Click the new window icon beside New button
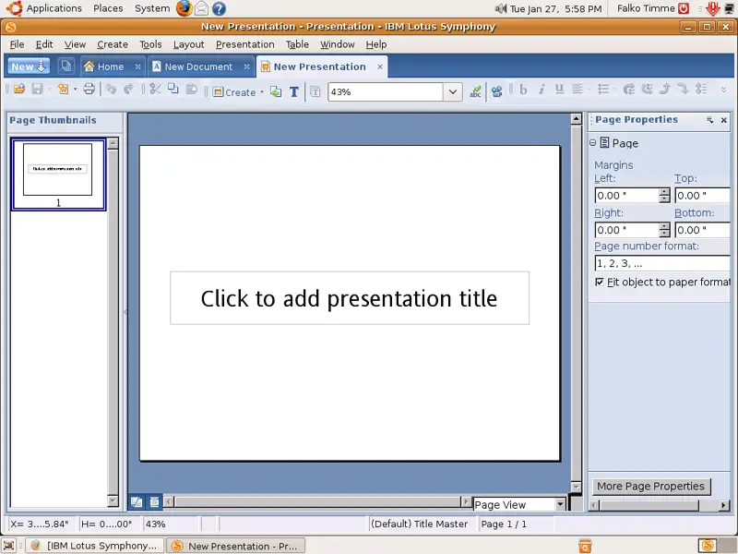 coord(66,66)
